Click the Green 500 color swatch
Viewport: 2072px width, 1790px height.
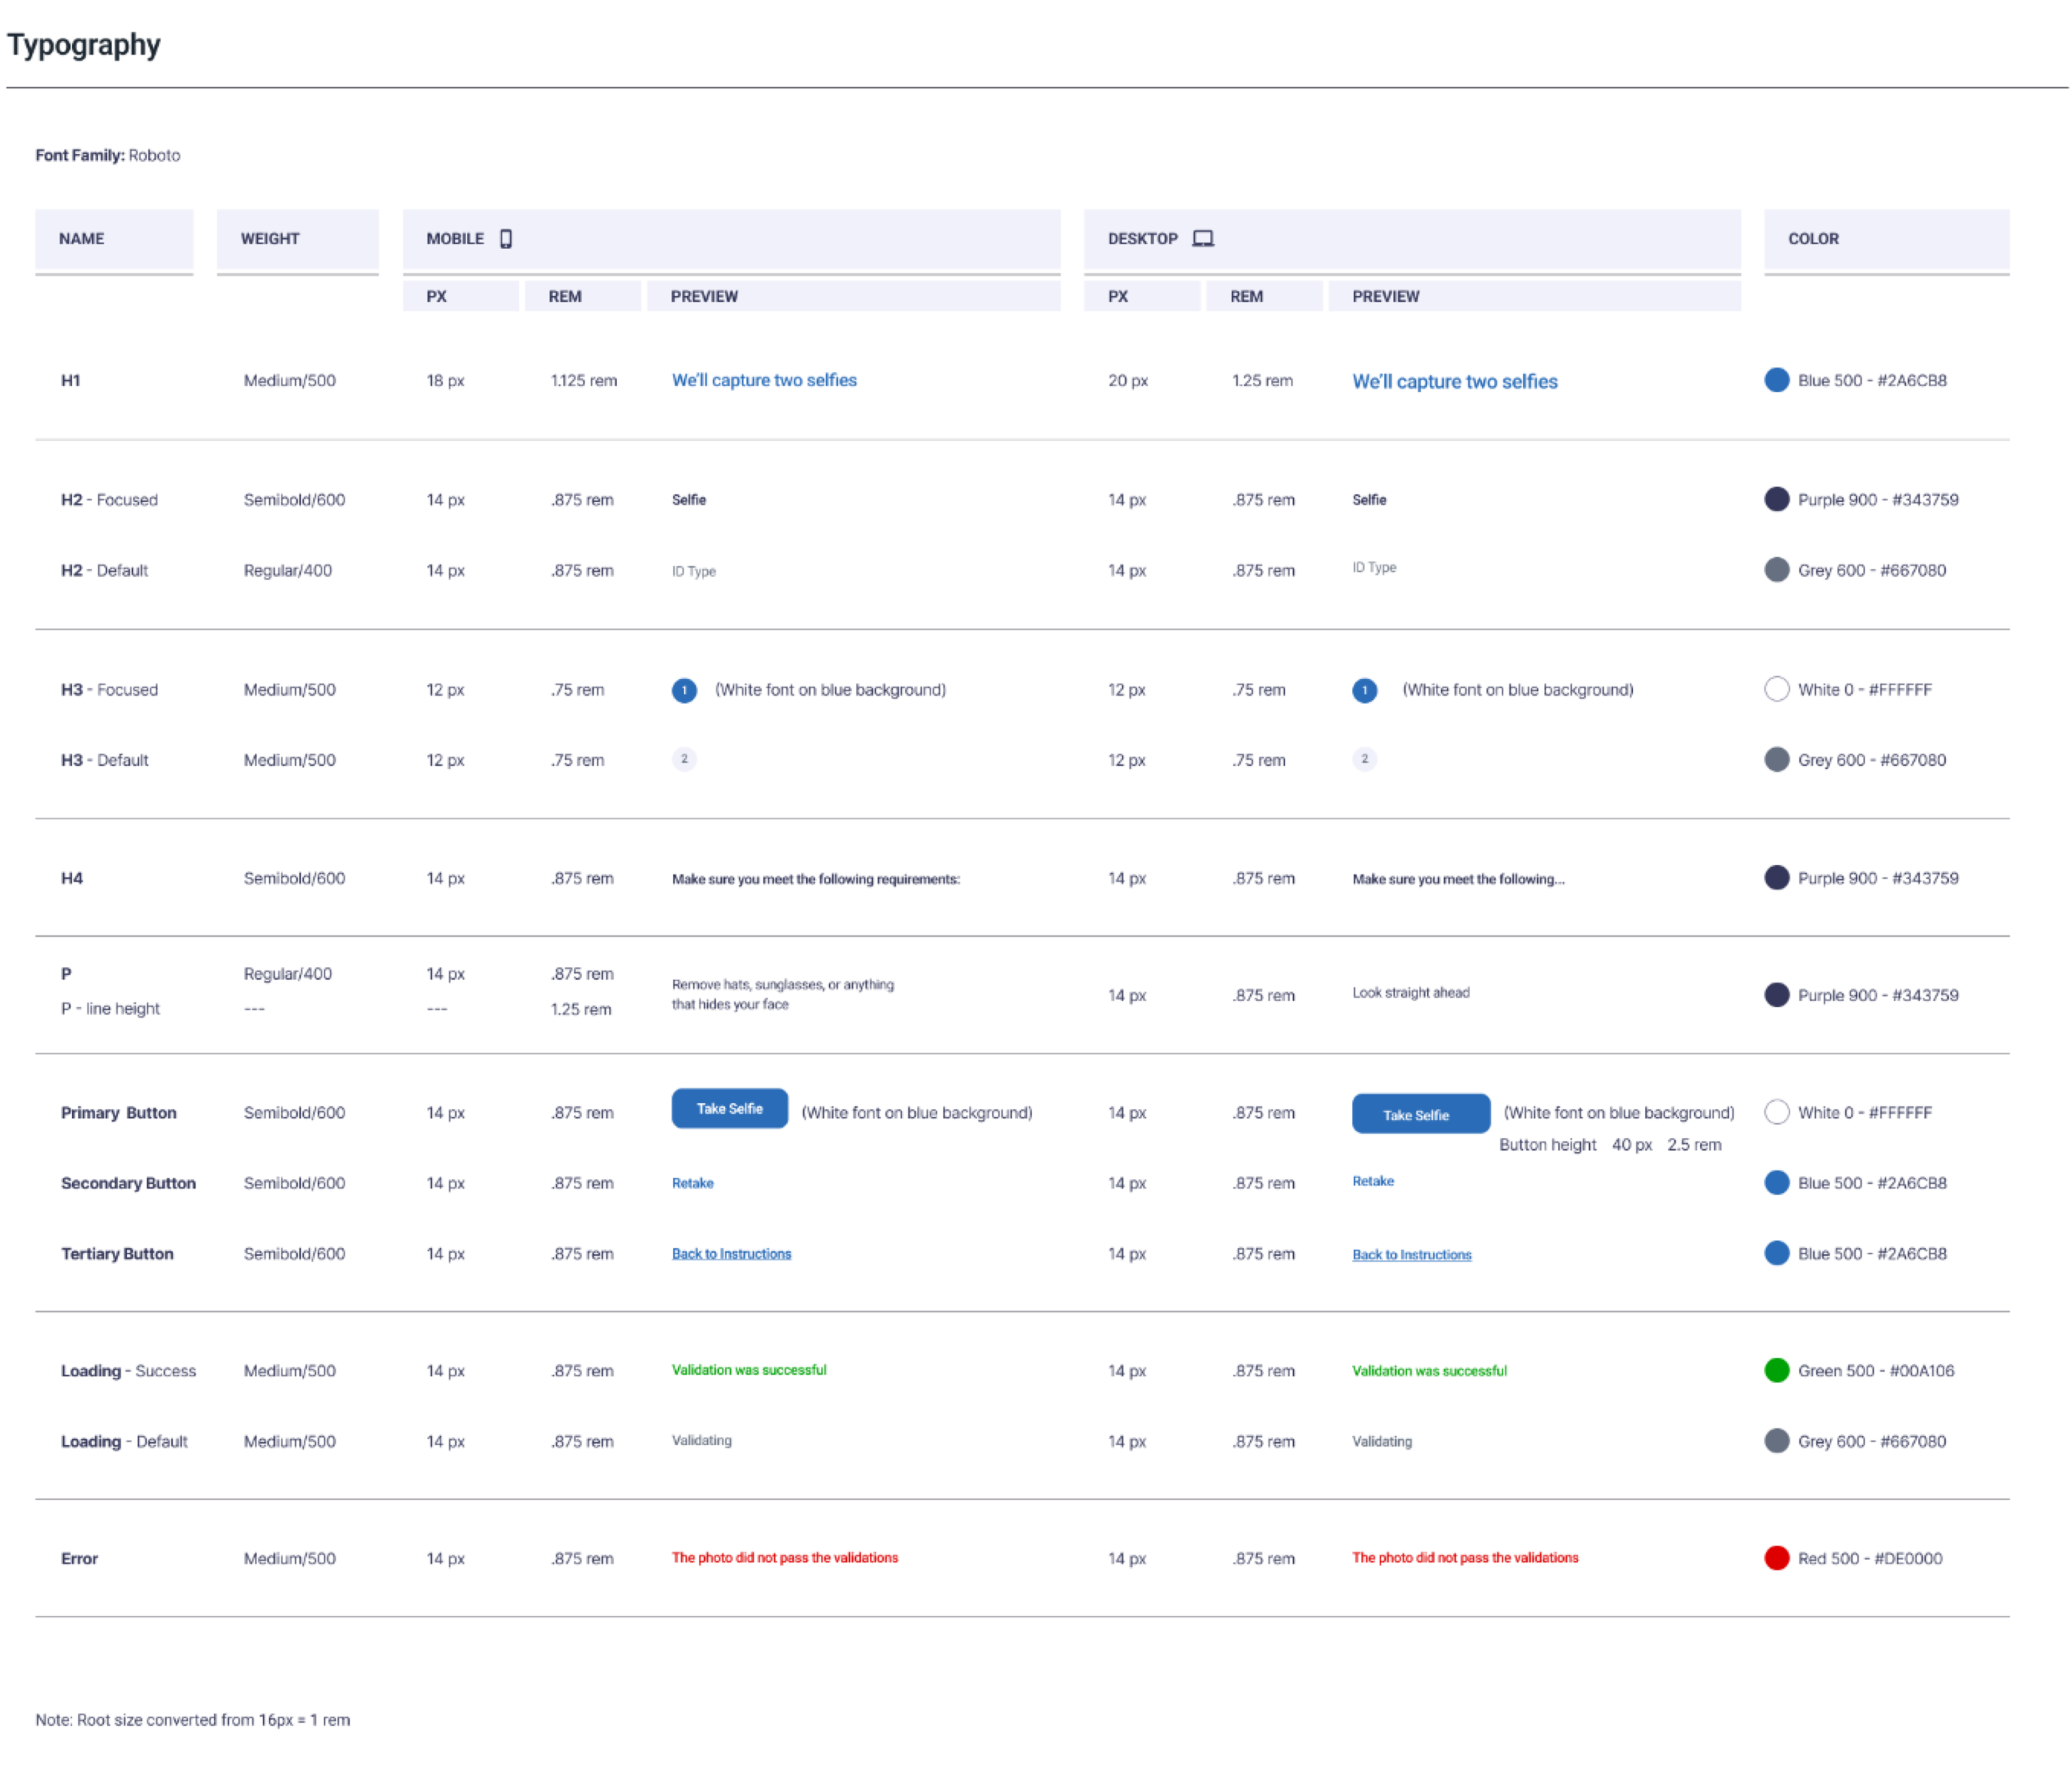[1776, 1370]
